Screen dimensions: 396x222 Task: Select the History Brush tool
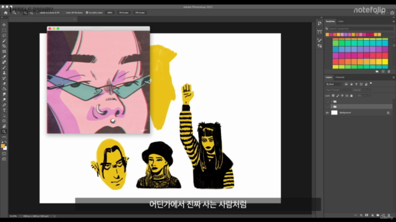(x=4, y=78)
